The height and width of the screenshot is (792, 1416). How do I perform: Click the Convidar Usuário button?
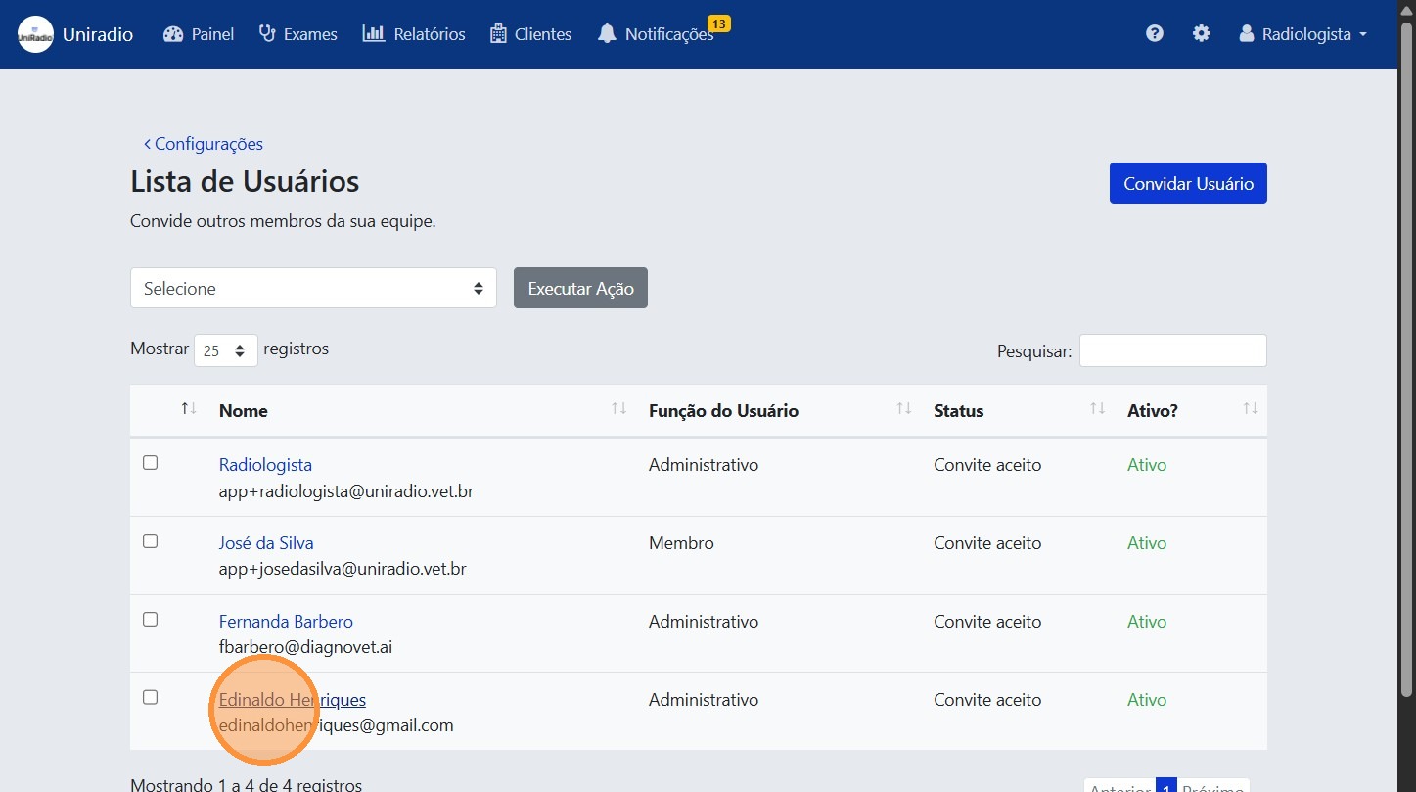pos(1188,184)
